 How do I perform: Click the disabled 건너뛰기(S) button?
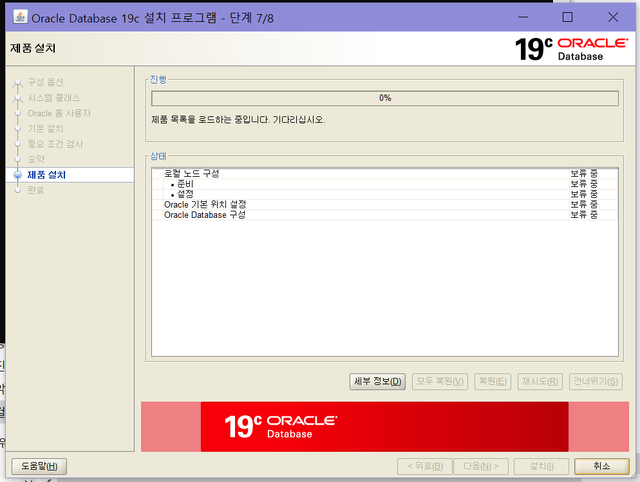tap(596, 382)
